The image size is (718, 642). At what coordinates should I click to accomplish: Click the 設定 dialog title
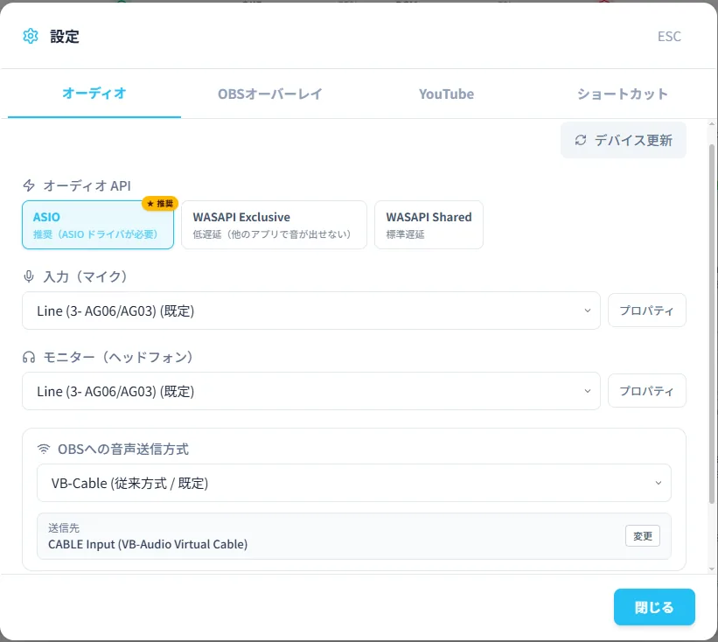65,36
